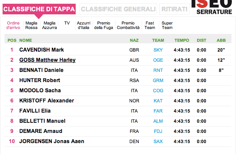
Task: Open rider JORGENSEN Jonas Aaen's entry
Action: click(x=51, y=141)
